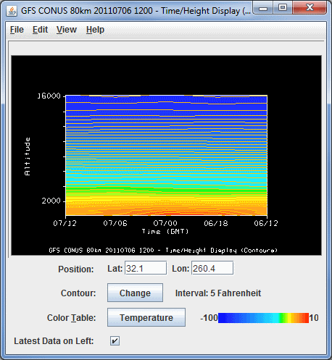Click the 07/12 time axis label

coord(65,223)
